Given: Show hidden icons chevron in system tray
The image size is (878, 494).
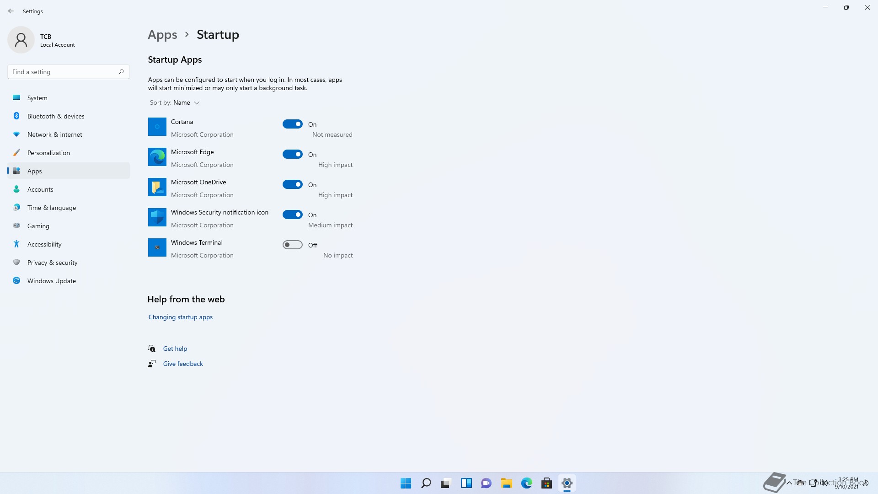Looking at the screenshot, I should point(789,483).
